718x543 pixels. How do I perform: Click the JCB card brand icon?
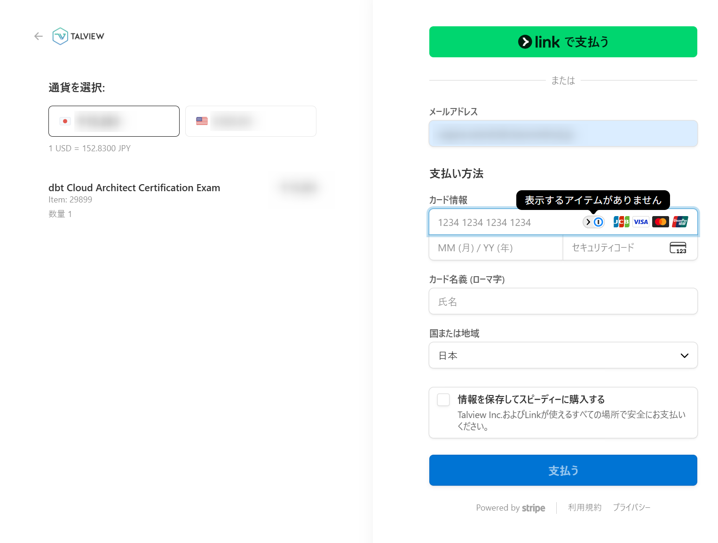[621, 222]
